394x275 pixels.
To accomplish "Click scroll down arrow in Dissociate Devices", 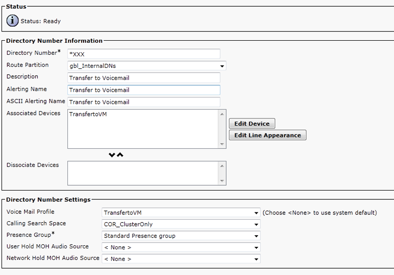I will pyautogui.click(x=222, y=181).
